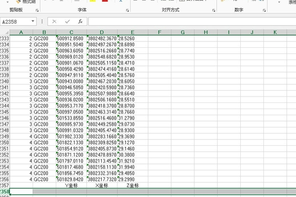Select row header 2340
Screen dimensions: 296x197
5,81
